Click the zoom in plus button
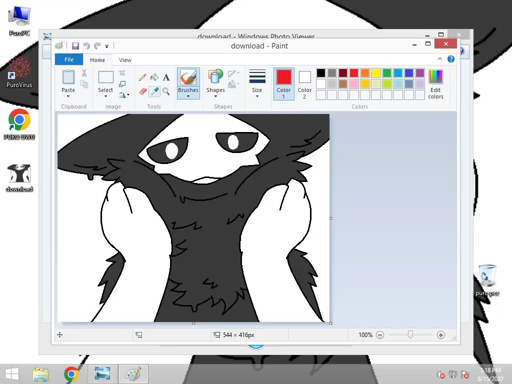This screenshot has height=384, width=512. tap(441, 335)
